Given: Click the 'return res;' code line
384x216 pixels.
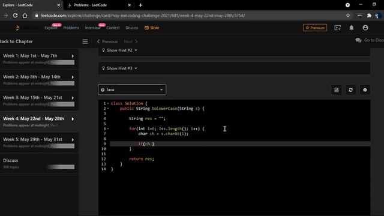Looking at the screenshot, I should click(x=142, y=159).
